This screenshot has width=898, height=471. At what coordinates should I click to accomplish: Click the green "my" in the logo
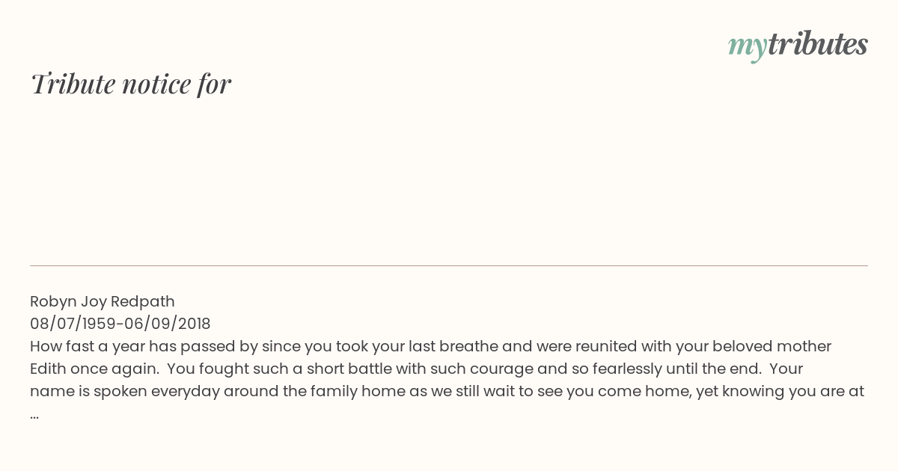(747, 46)
